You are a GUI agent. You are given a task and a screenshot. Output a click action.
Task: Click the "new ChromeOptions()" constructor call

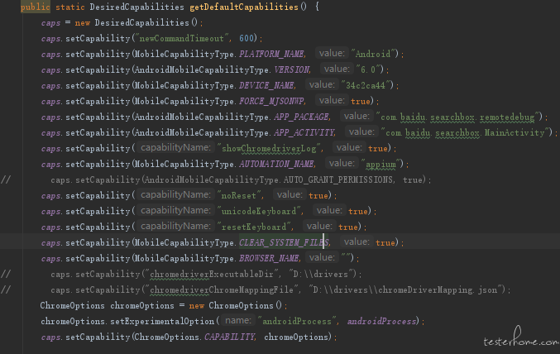click(x=236, y=305)
